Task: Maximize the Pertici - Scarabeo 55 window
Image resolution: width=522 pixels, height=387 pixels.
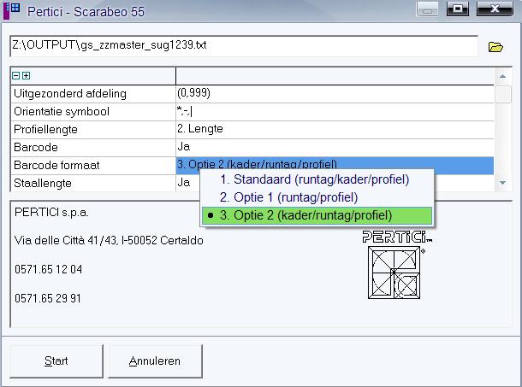Action: coord(458,9)
